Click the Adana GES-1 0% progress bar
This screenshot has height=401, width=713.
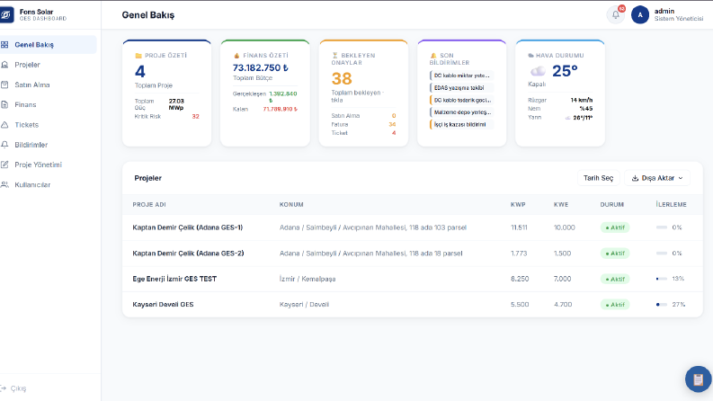pos(662,227)
